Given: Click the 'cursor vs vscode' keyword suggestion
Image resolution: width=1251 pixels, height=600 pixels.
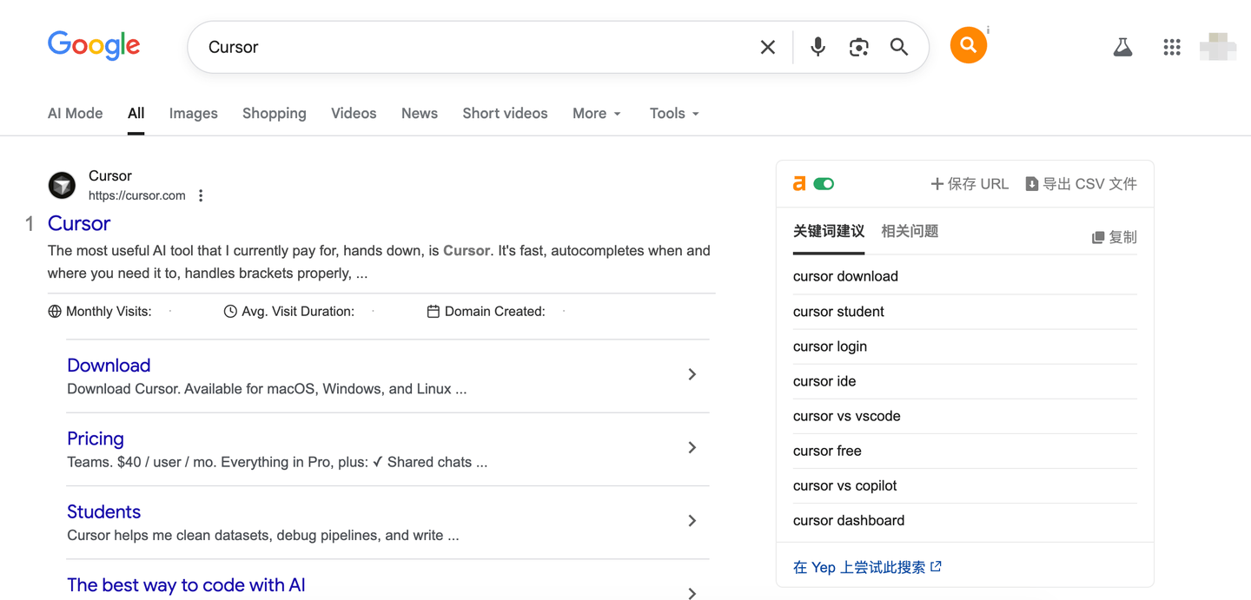Looking at the screenshot, I should pos(846,416).
